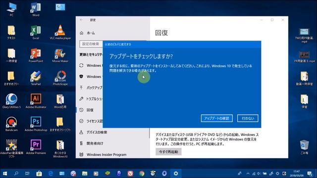Viewport: 317px width, 178px height.
Task: Open Microsoft Store from taskbar
Action: tap(39, 174)
